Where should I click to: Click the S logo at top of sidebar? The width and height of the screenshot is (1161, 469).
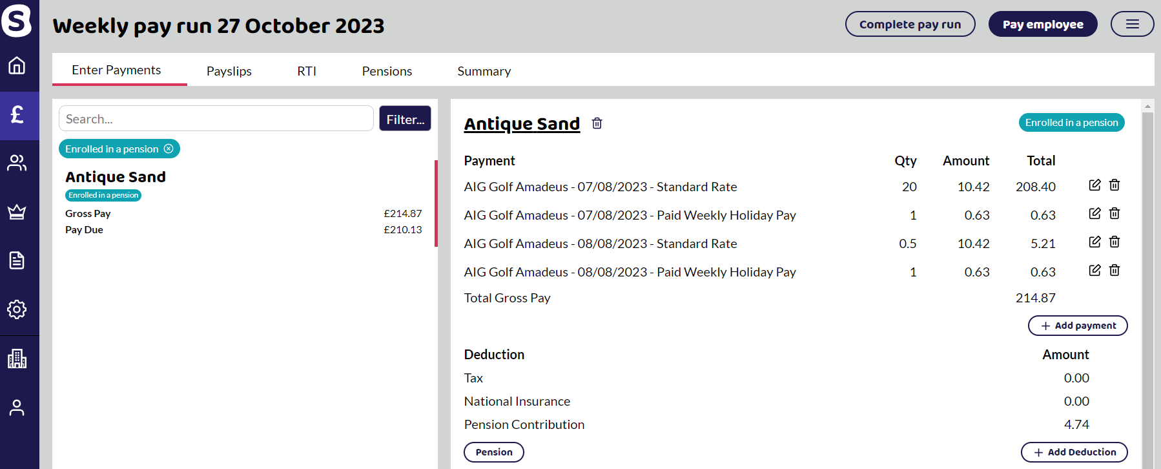[x=16, y=21]
